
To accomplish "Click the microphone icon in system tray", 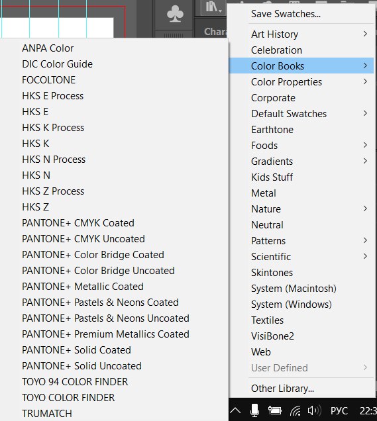I will coord(254,410).
